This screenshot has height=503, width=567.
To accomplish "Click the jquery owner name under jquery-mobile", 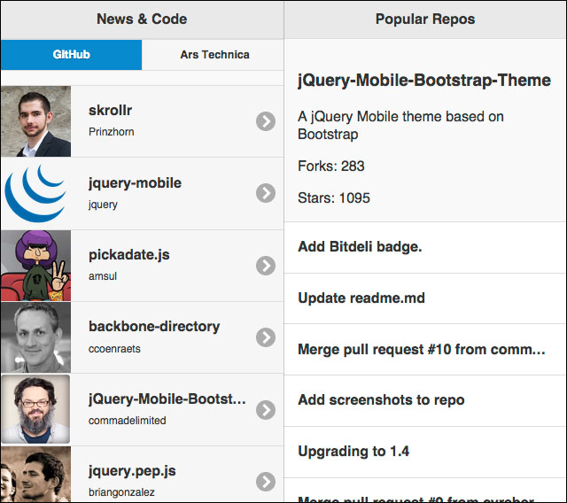I will (x=103, y=205).
